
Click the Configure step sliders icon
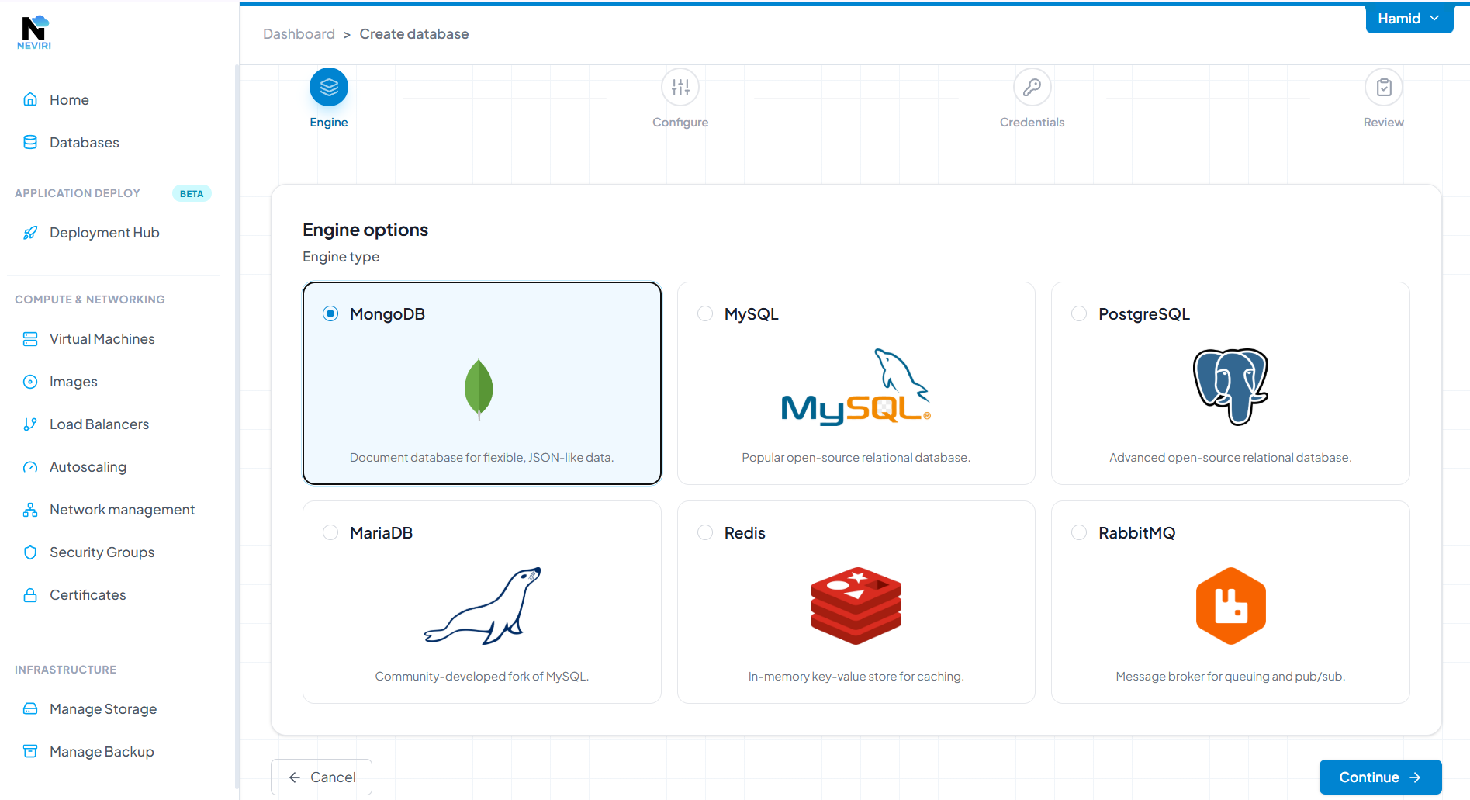click(680, 87)
